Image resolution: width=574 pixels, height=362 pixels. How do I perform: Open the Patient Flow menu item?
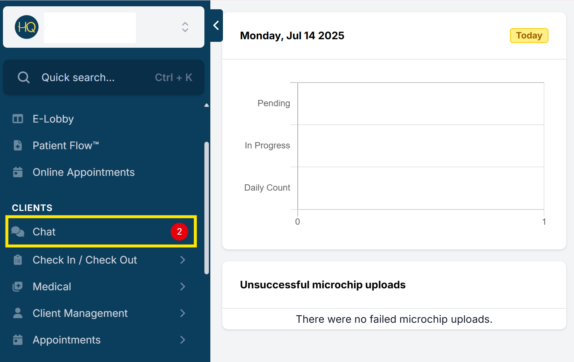click(x=66, y=145)
